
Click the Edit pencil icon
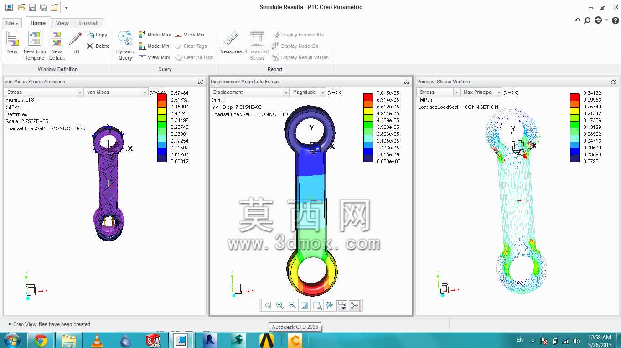(76, 39)
